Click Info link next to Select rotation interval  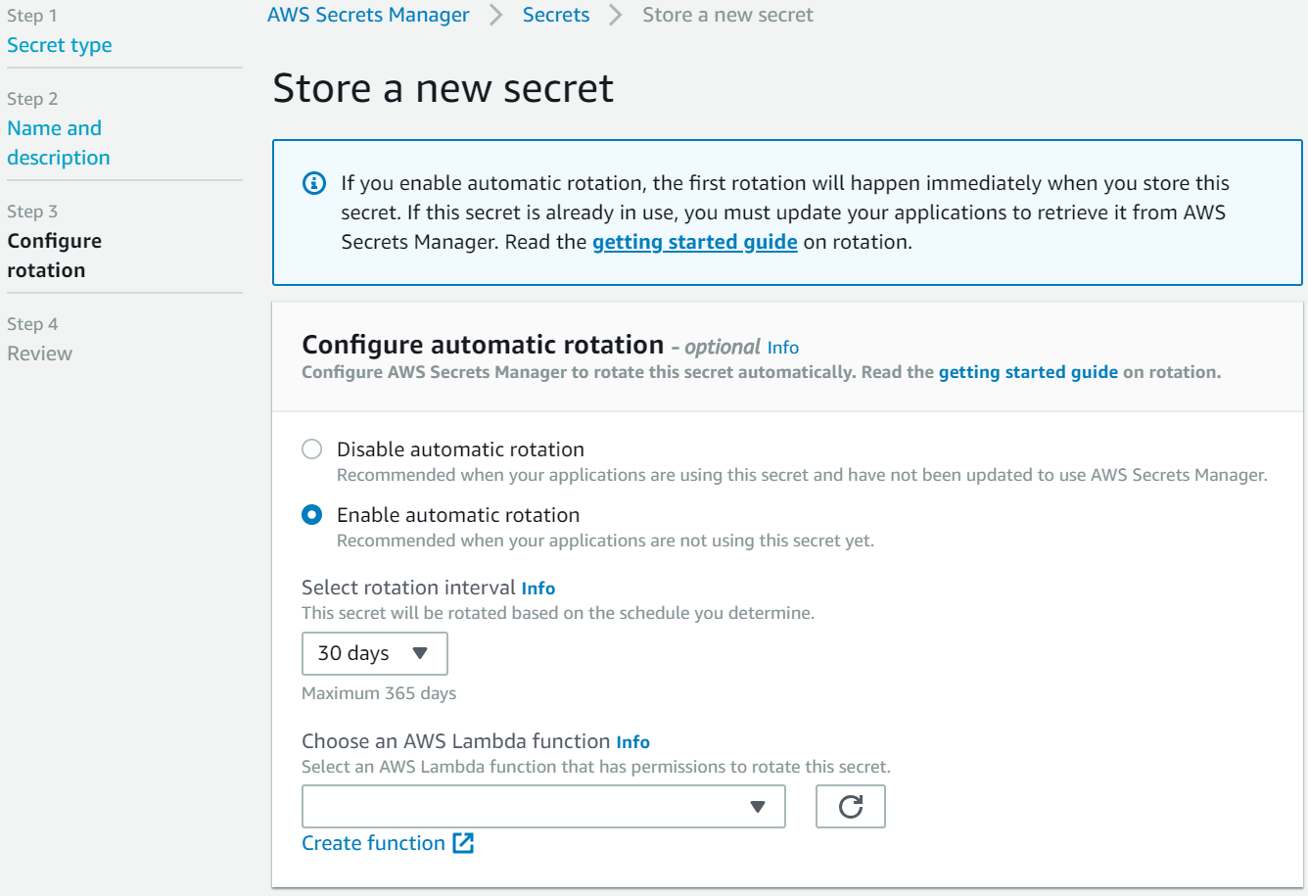pos(538,589)
